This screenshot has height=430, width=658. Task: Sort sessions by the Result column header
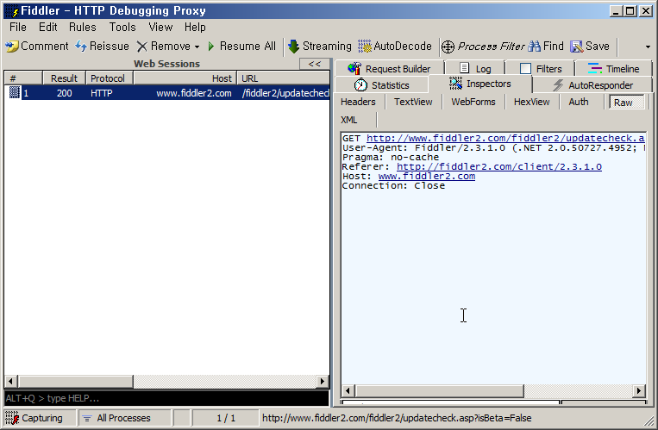click(64, 78)
